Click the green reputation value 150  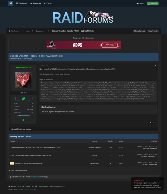(32, 112)
